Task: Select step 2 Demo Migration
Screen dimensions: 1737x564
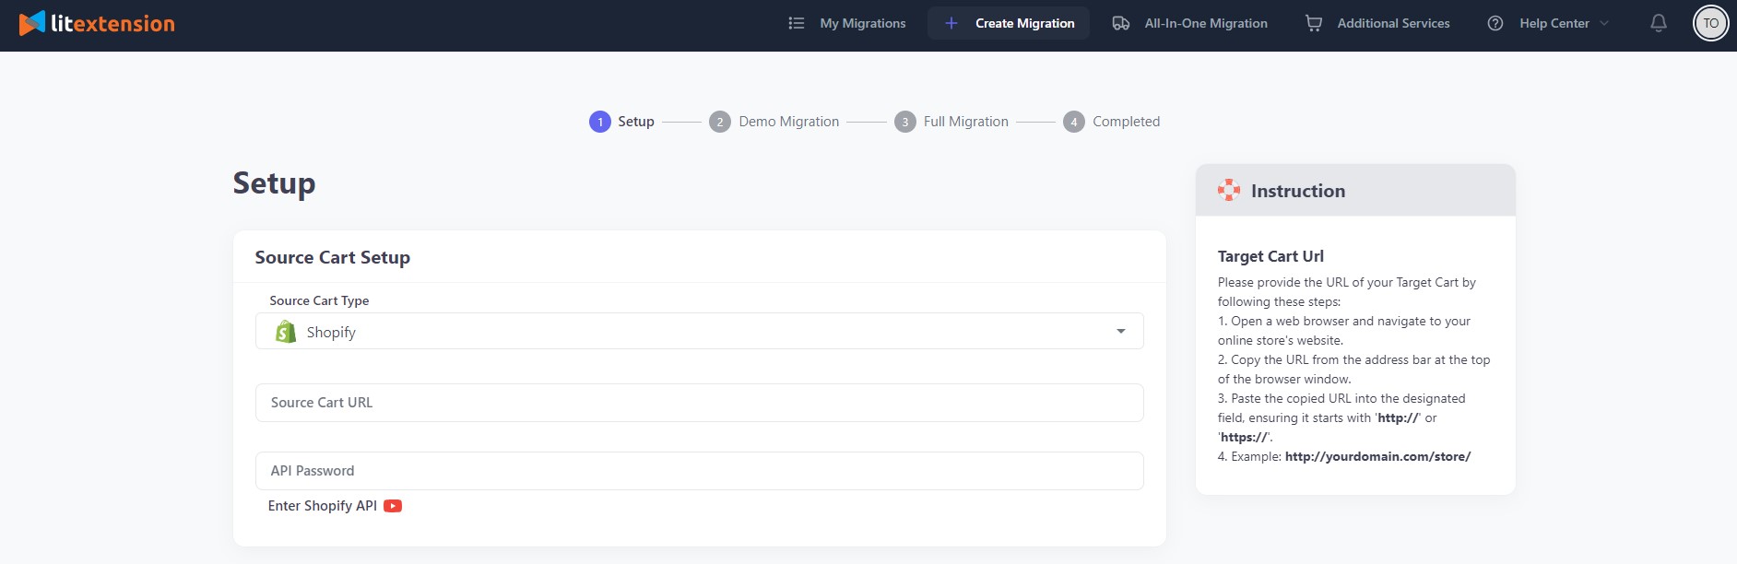Action: click(x=774, y=122)
